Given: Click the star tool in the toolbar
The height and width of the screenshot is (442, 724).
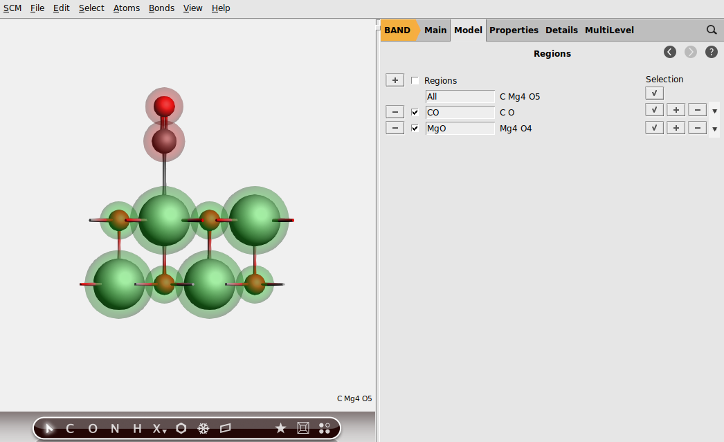Looking at the screenshot, I should [280, 428].
